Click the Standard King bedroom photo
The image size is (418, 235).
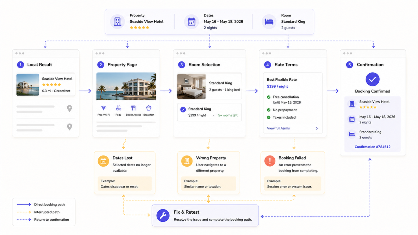[x=191, y=86]
